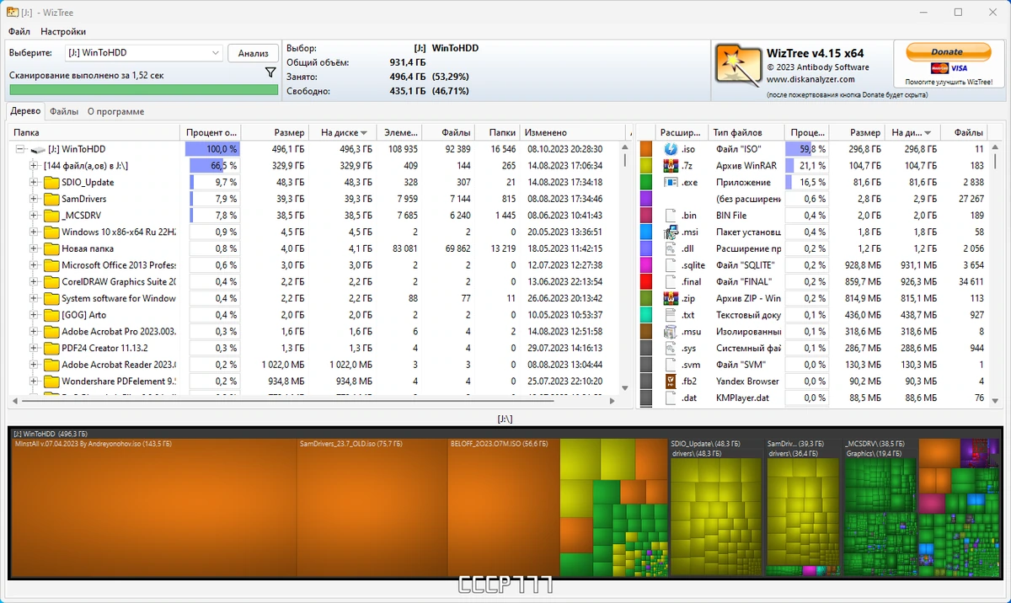The height and width of the screenshot is (603, 1011).
Task: Click the .sqlite file icon
Action: tap(671, 265)
